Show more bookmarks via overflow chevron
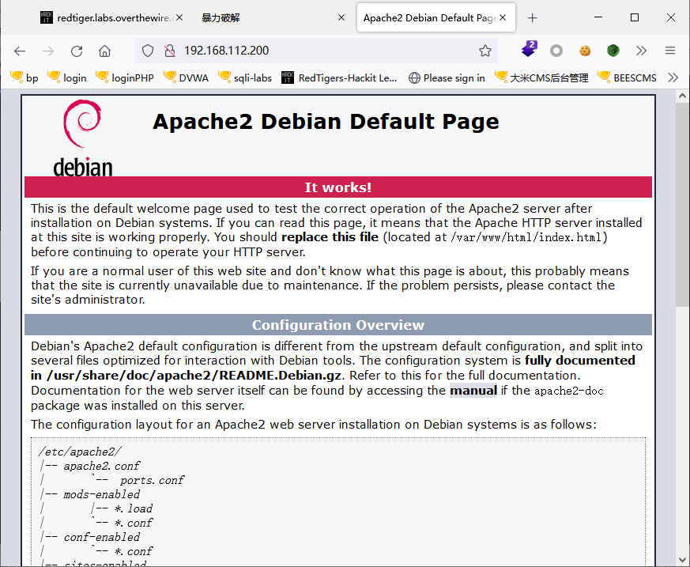The height and width of the screenshot is (567, 690). 673,77
